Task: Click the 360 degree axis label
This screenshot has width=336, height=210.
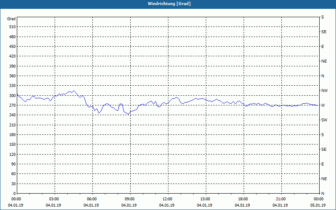Action: pos(13,76)
